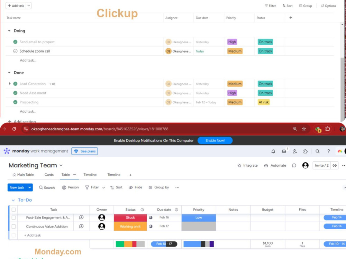Viewport: 346px width, 259px height.
Task: Click Add task under Doing section
Action: tap(28, 60)
